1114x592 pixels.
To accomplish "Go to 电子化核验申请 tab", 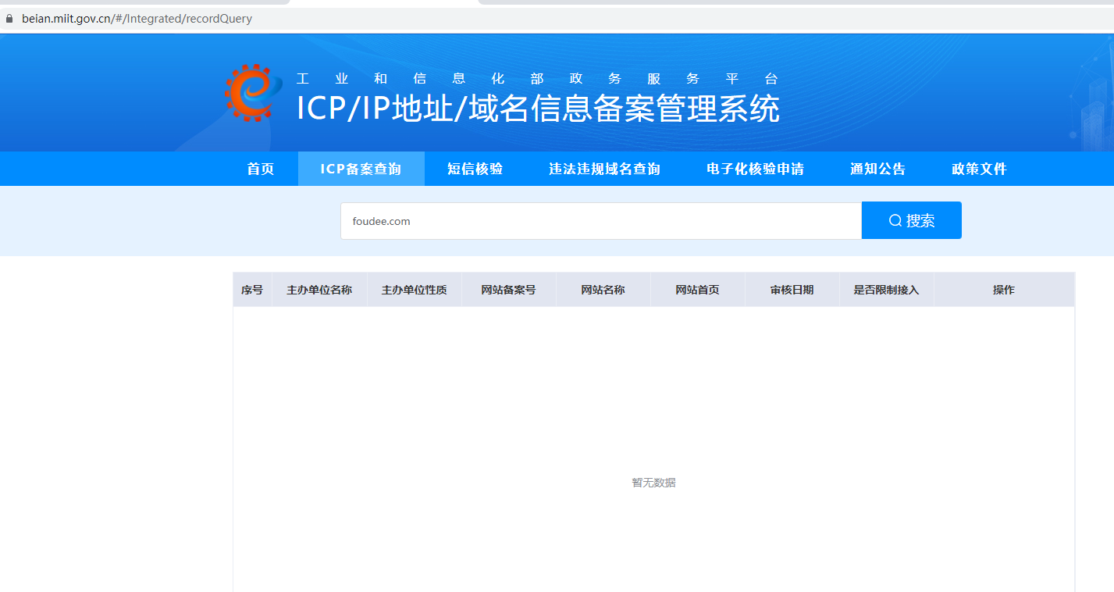I will coord(755,169).
